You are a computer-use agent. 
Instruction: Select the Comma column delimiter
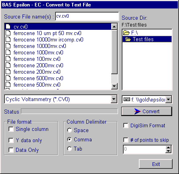point(69,139)
